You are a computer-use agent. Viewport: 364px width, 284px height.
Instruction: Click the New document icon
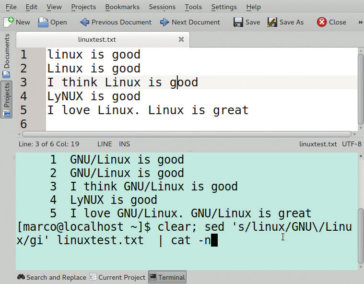[9, 22]
